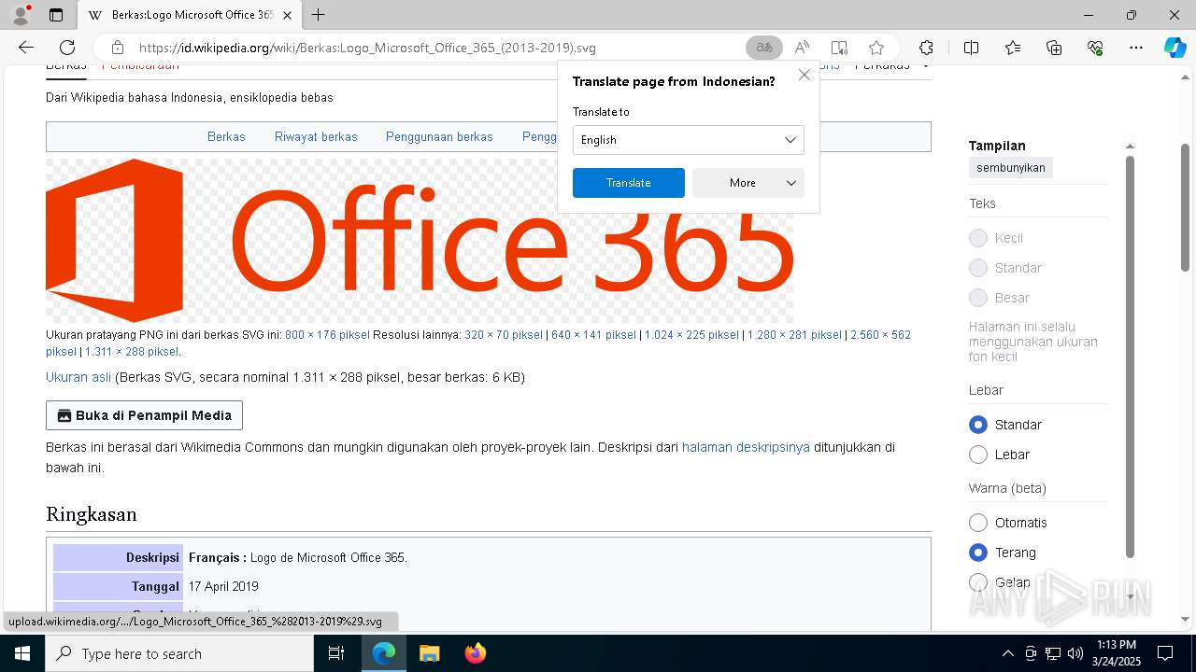Click the Berkas section tab
Image resolution: width=1196 pixels, height=672 pixels.
[x=226, y=136]
